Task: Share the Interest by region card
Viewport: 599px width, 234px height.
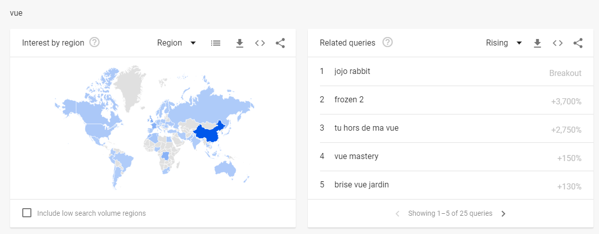Action: (x=281, y=43)
